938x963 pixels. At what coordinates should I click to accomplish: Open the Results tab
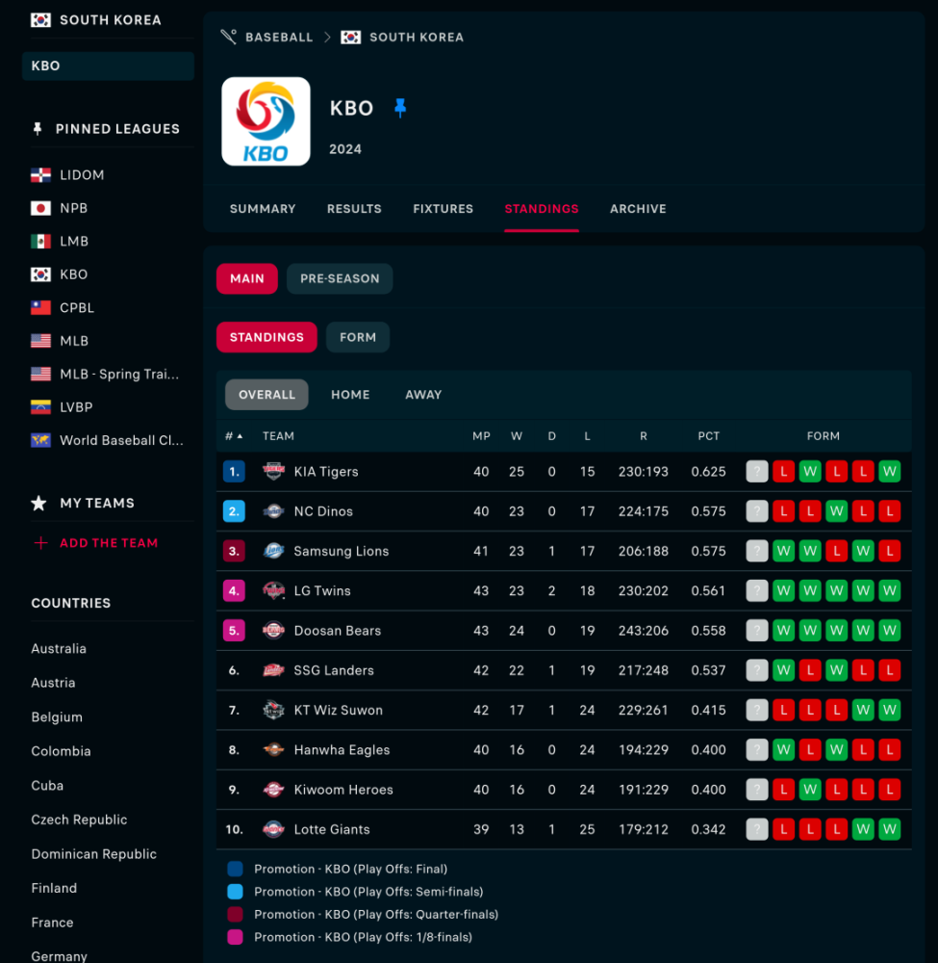tap(354, 209)
